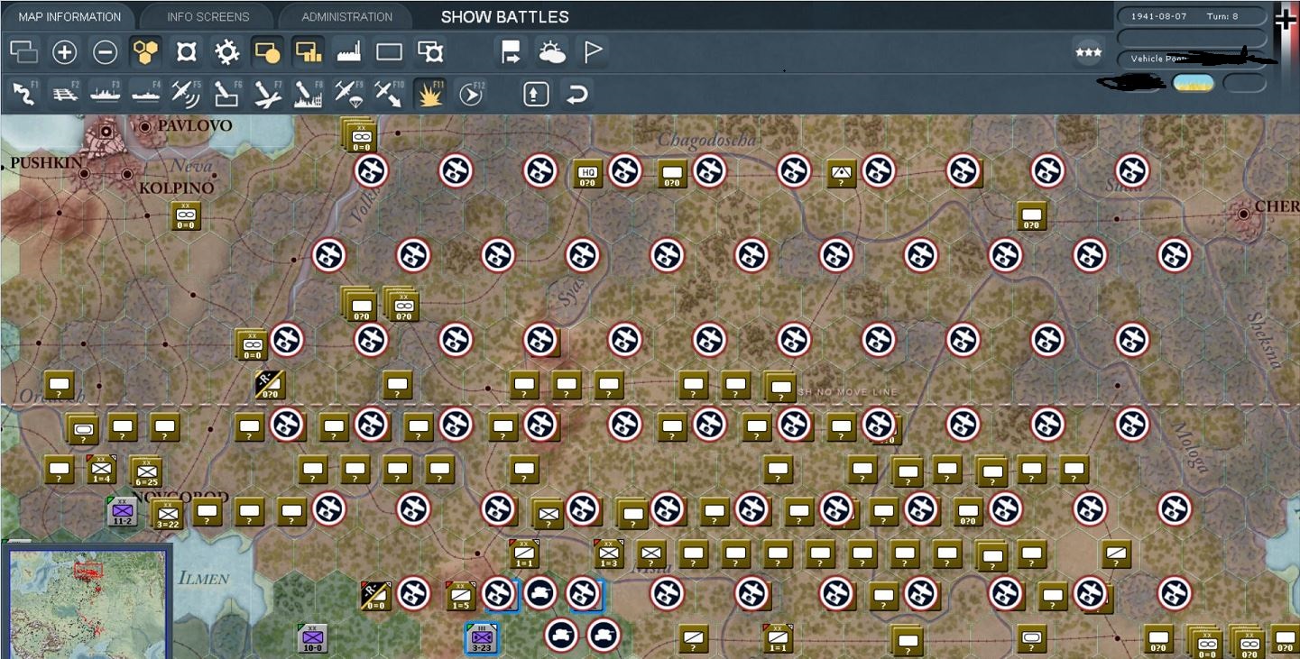The width and height of the screenshot is (1300, 659).
Task: Select the F10 air transfer mode
Action: click(x=389, y=93)
